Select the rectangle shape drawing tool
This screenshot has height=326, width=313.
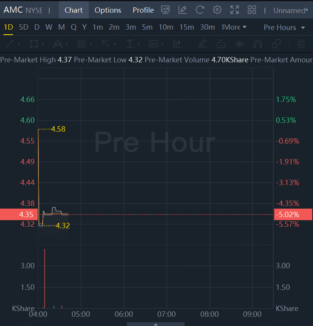click(34, 44)
